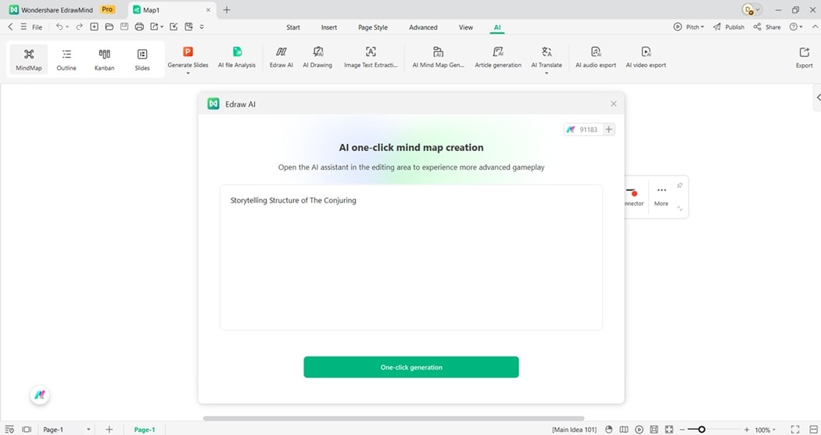The image size is (821, 435).
Task: Open export quick-access dropdown arrow
Action: pyautogui.click(x=163, y=27)
